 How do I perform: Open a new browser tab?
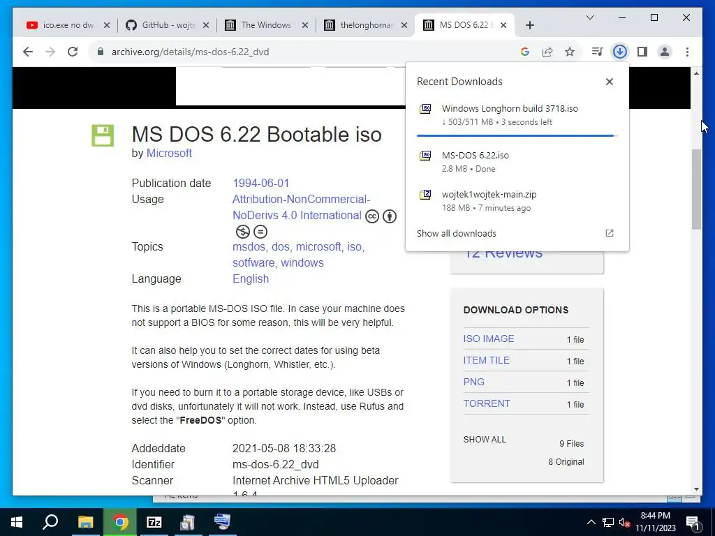(529, 25)
